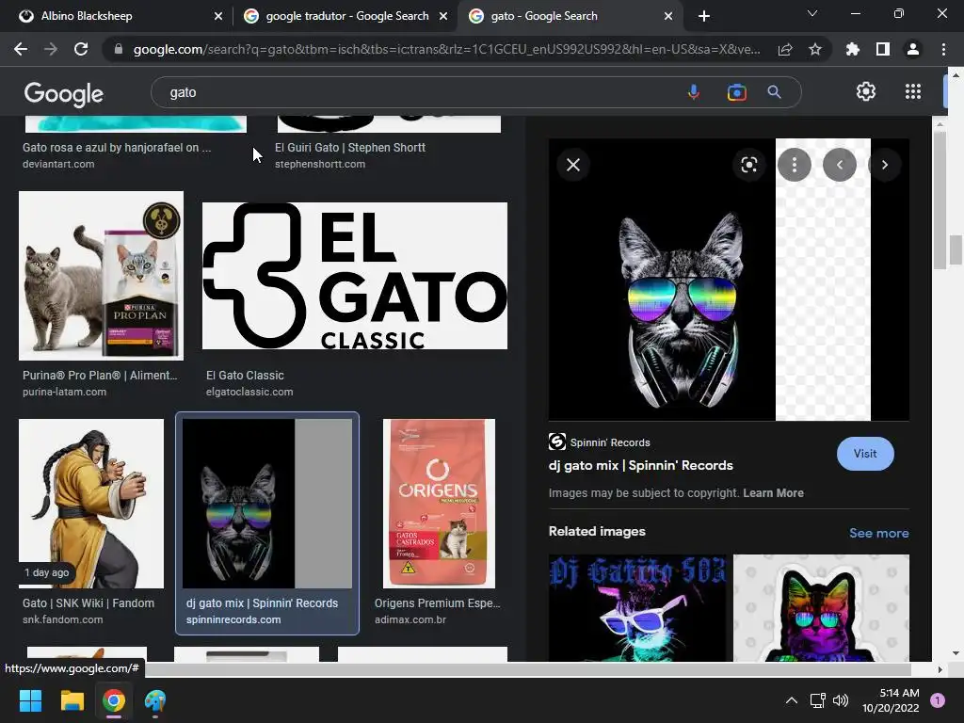This screenshot has height=723, width=964.
Task: Toggle Chrome side panel
Action: pos(883,49)
